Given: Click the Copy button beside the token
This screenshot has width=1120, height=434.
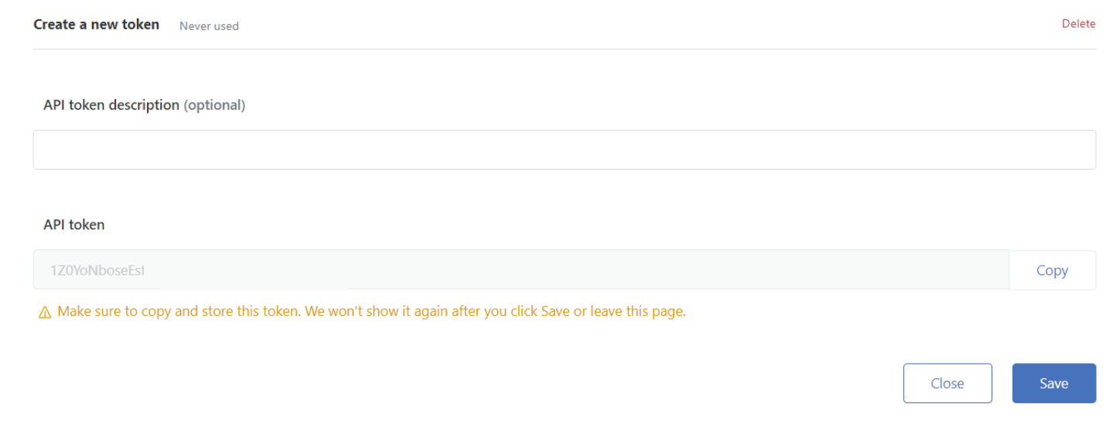Looking at the screenshot, I should point(1052,270).
